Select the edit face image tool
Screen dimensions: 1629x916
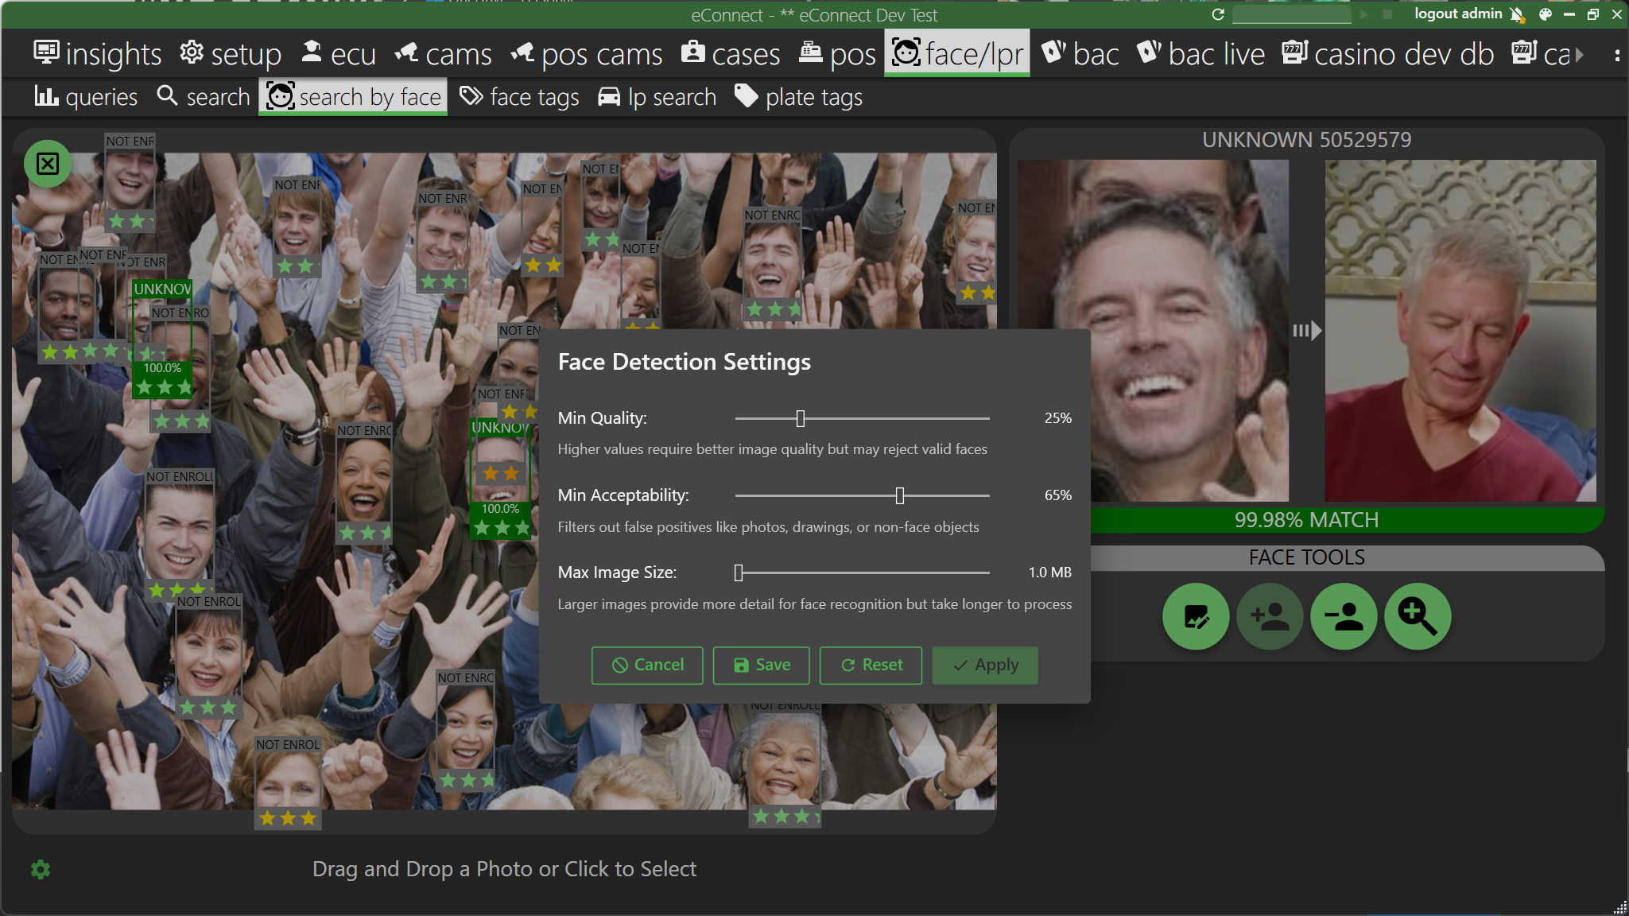point(1196,616)
